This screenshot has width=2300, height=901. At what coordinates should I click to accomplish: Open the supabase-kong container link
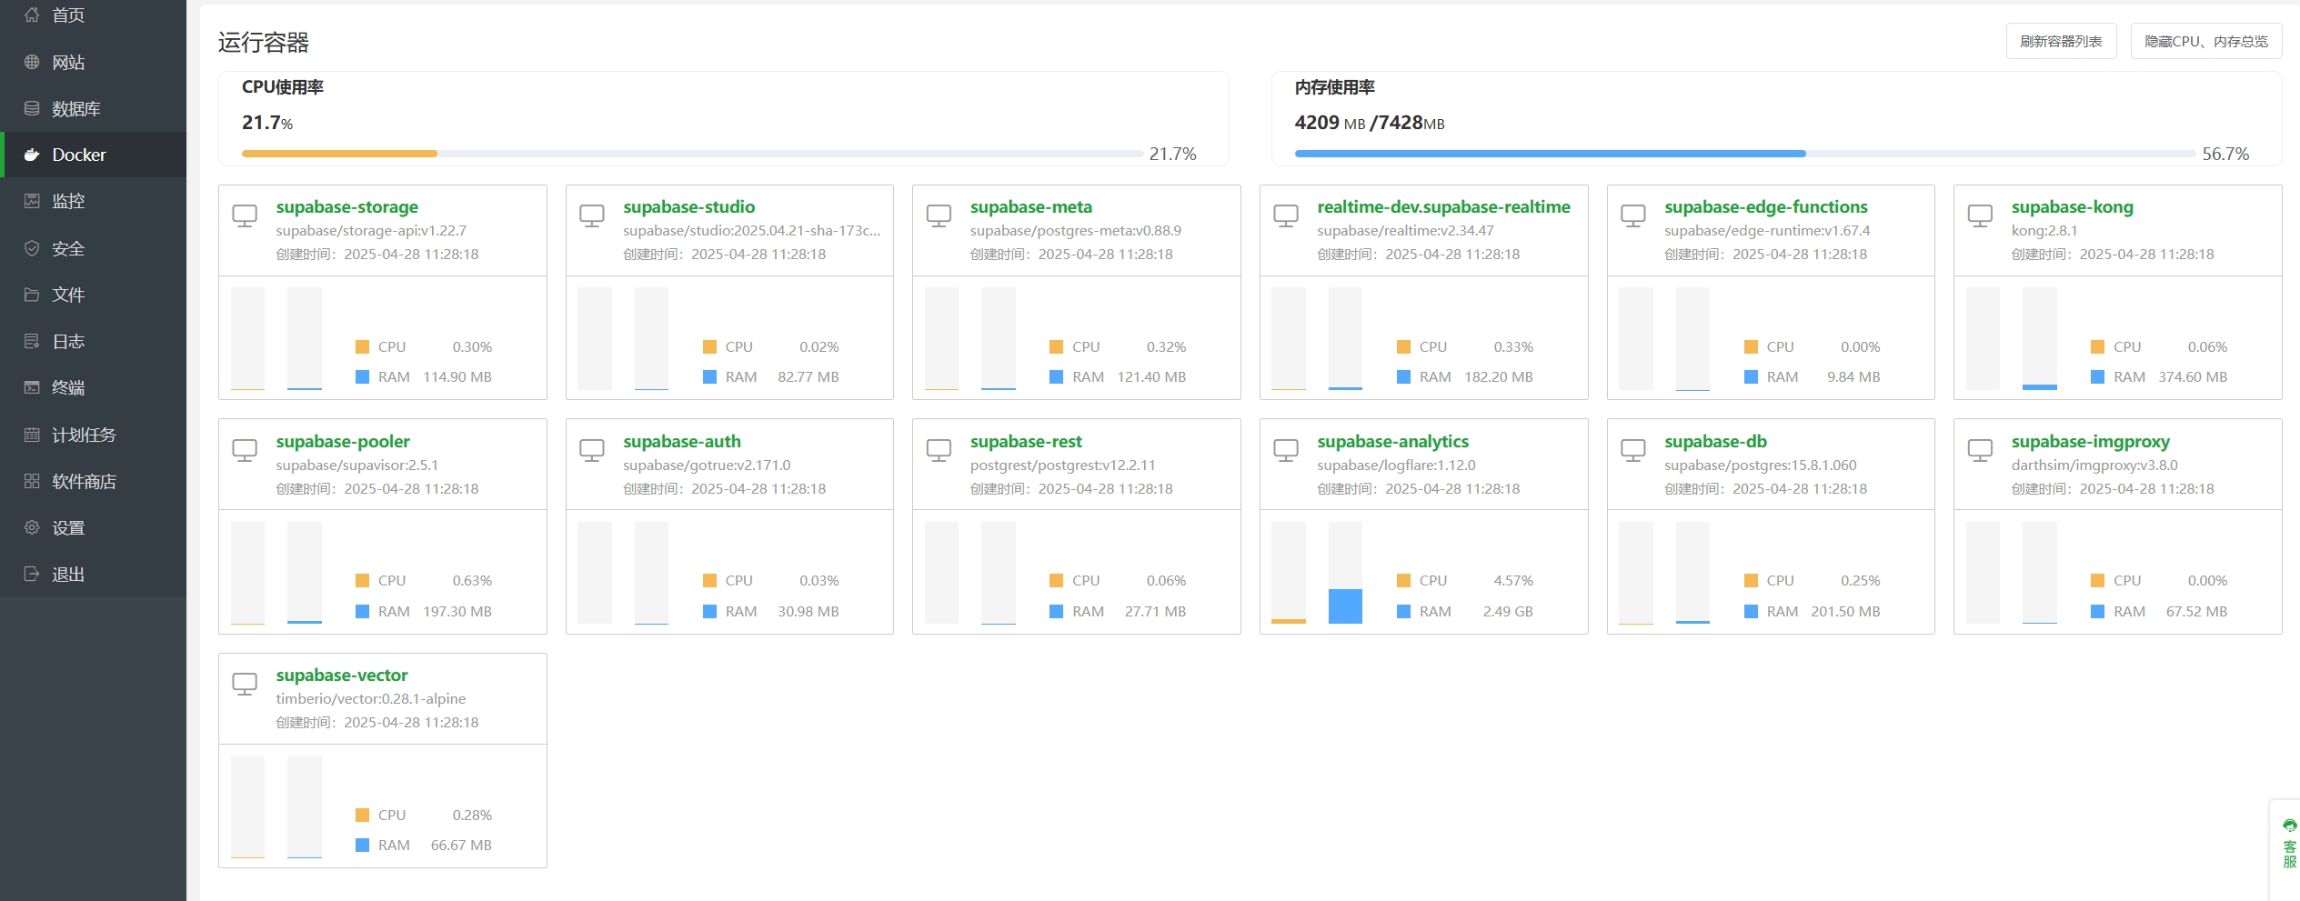click(x=2072, y=206)
